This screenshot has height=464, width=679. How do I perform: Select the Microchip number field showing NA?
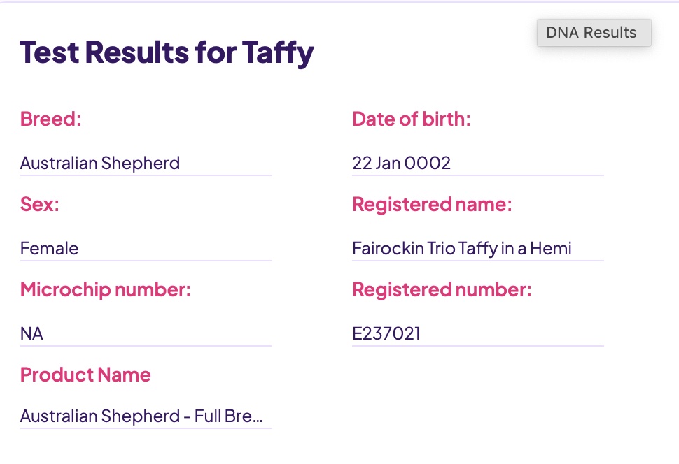point(31,333)
